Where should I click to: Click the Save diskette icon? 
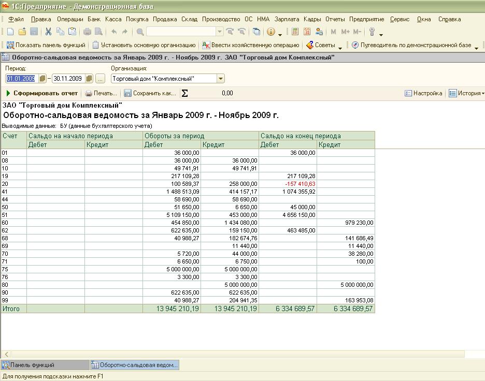tap(34, 32)
